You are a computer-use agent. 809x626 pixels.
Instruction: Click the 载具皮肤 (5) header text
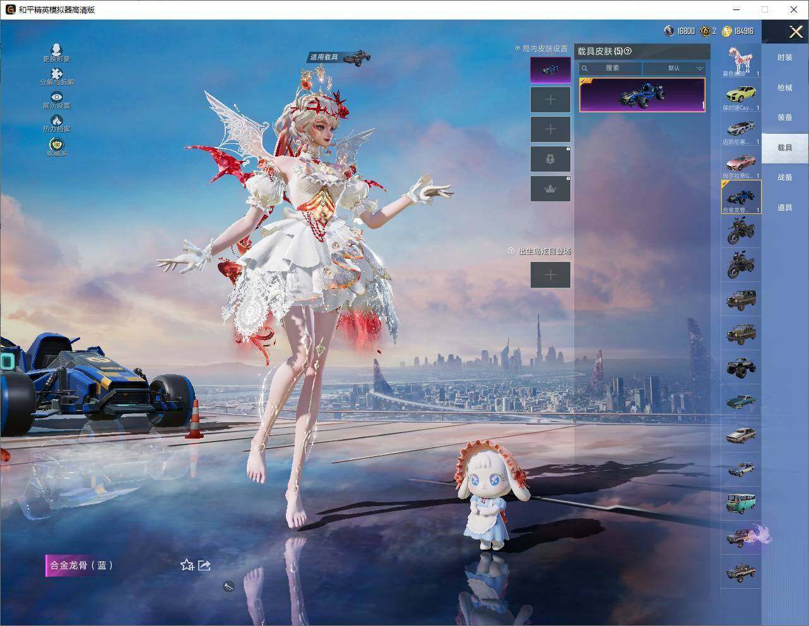599,51
